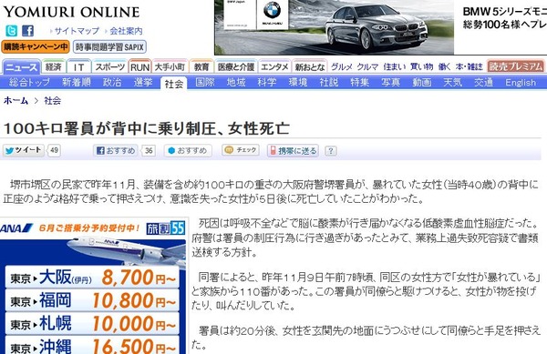Click the BMW 5 series banner ad

[380, 27]
